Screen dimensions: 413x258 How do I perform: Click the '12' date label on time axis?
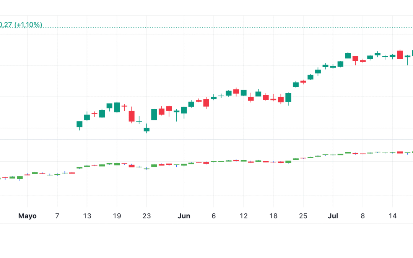(244, 216)
